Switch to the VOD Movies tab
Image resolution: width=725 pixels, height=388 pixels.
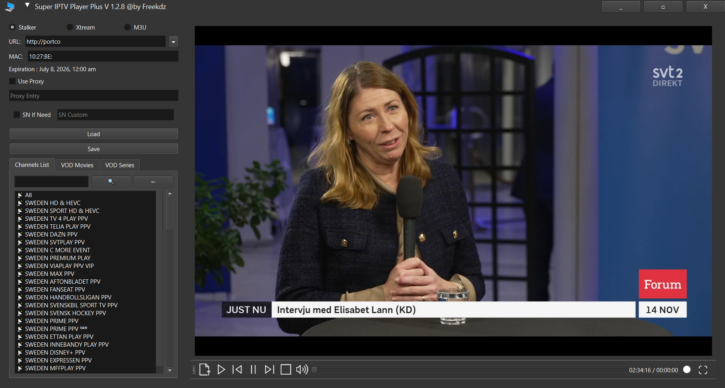tap(77, 165)
